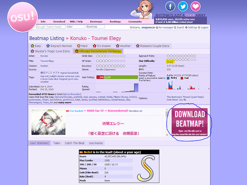
Task: Select G's Insane difficulty tab label
Action: (x=104, y=46)
